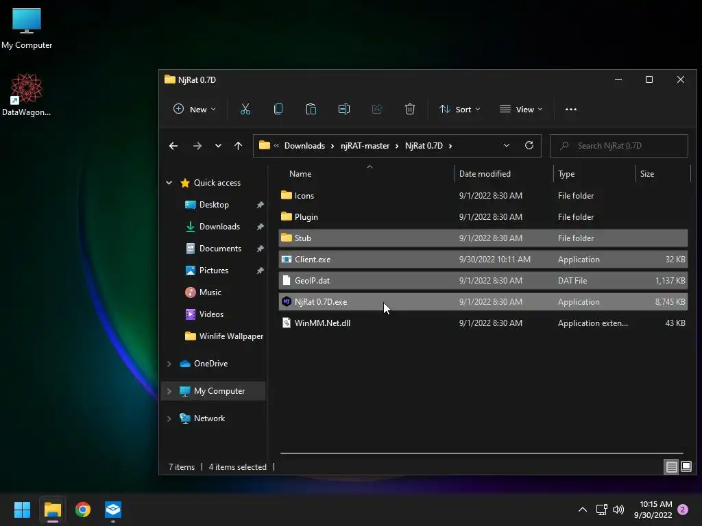Image resolution: width=702 pixels, height=526 pixels.
Task: Click njRAT-master in the breadcrumb path
Action: 365,146
